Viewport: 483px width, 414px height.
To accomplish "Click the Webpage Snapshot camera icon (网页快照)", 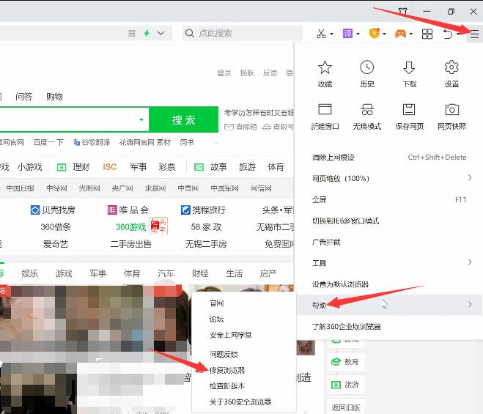I will (x=451, y=110).
